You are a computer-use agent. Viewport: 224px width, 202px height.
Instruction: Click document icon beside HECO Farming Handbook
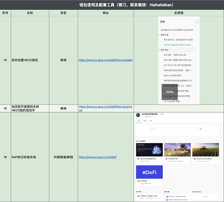point(194,159)
